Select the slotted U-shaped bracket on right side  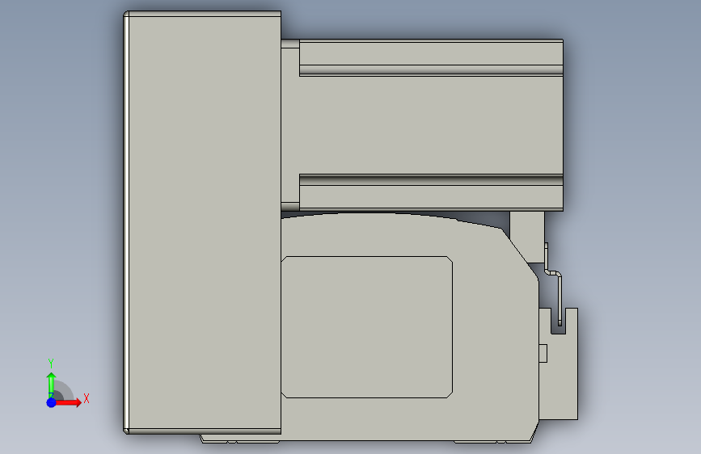559,364
